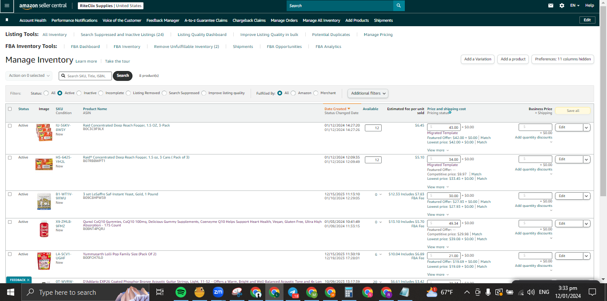The height and width of the screenshot is (301, 607).
Task: Open the EN language dropdown
Action: 575,6
